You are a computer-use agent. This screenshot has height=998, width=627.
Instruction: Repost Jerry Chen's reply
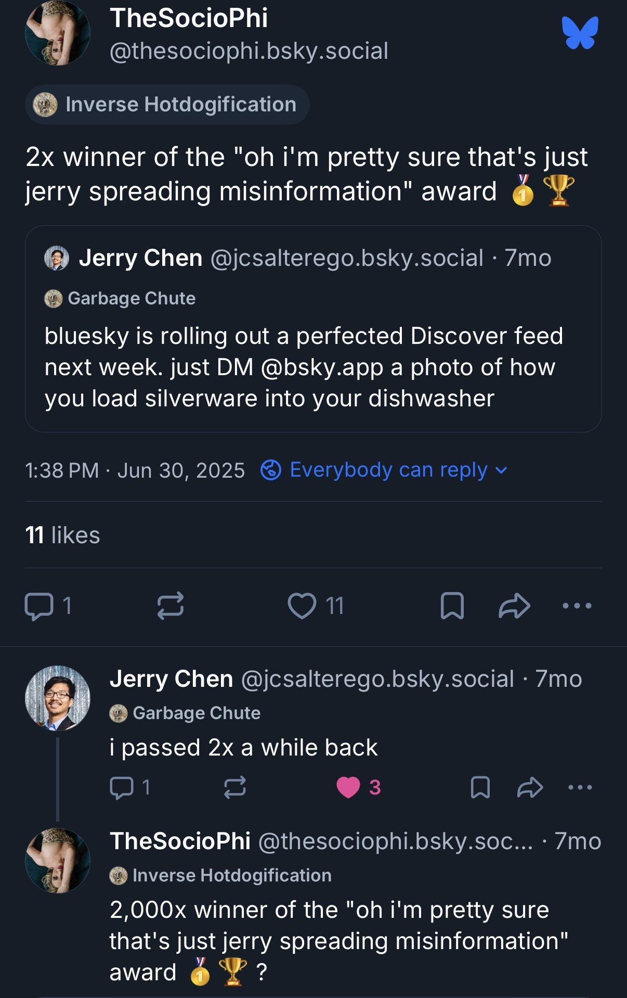tap(234, 788)
